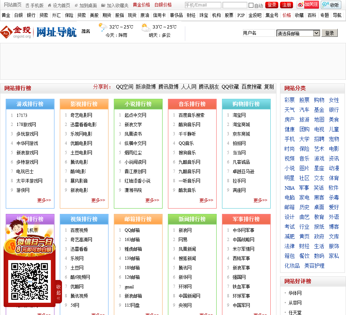Open 奇艺电影网 in the film ranking
The height and width of the screenshot is (315, 346).
pyautogui.click(x=81, y=115)
